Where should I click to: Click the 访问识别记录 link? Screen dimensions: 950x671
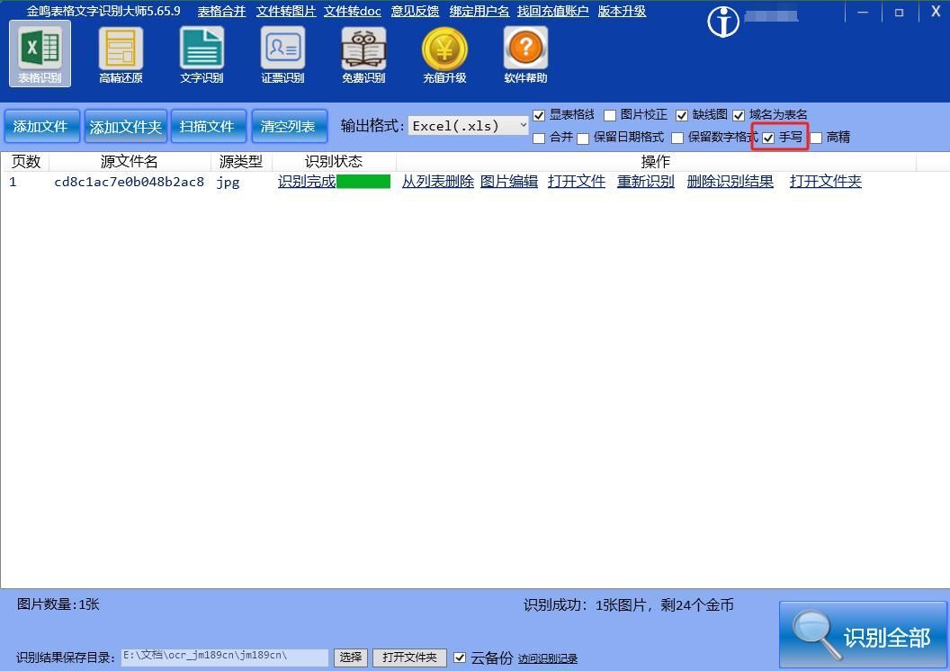(x=548, y=658)
